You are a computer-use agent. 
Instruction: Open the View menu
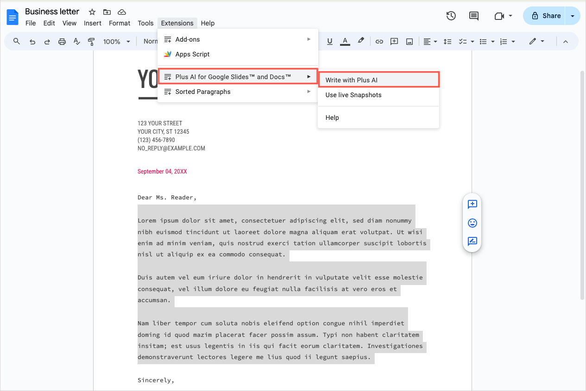(69, 23)
